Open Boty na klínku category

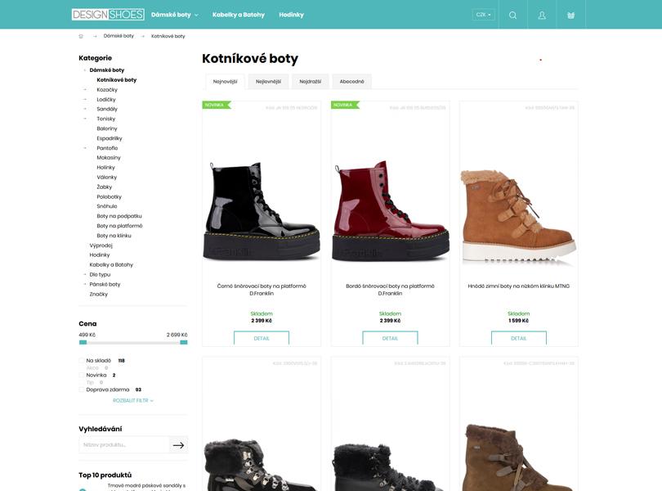(x=114, y=236)
